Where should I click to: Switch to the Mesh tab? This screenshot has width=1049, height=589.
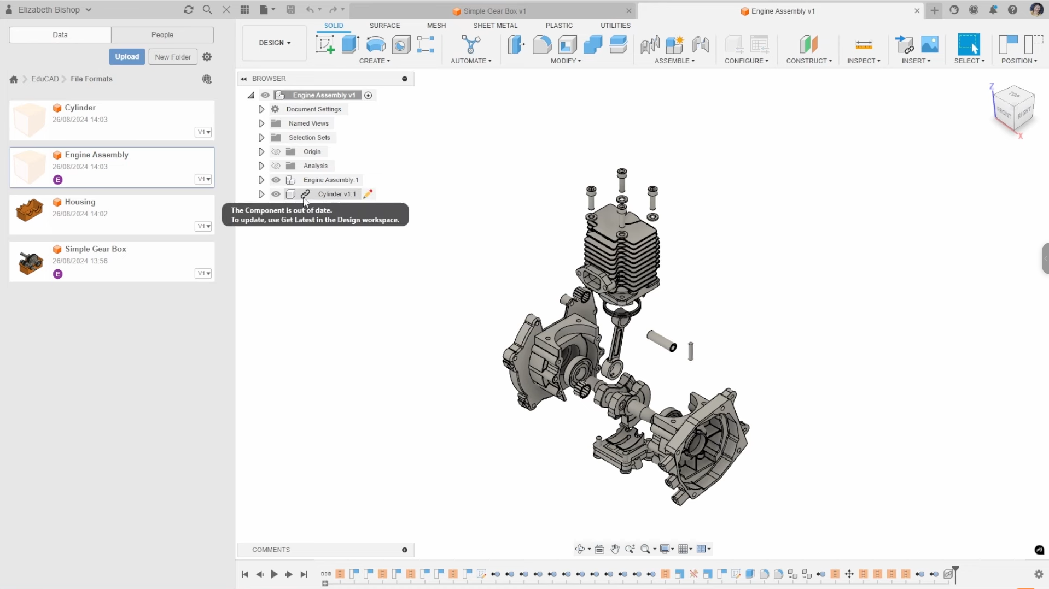436,26
